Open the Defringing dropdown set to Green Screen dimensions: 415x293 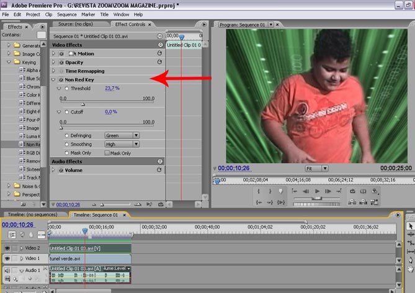(122, 135)
